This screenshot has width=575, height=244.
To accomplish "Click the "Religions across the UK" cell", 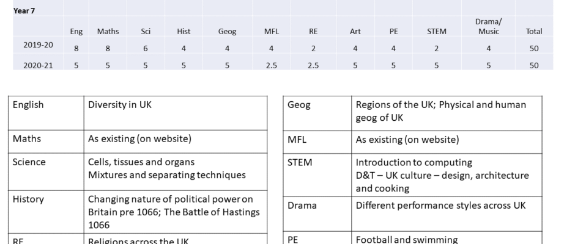I will [139, 240].
